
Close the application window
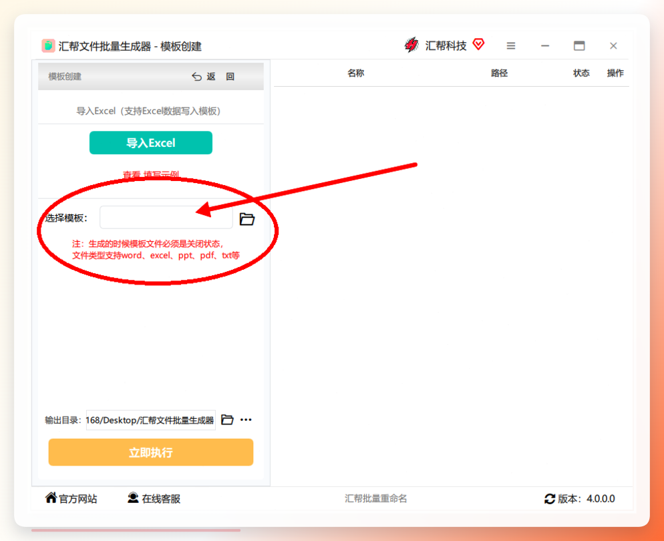(613, 45)
